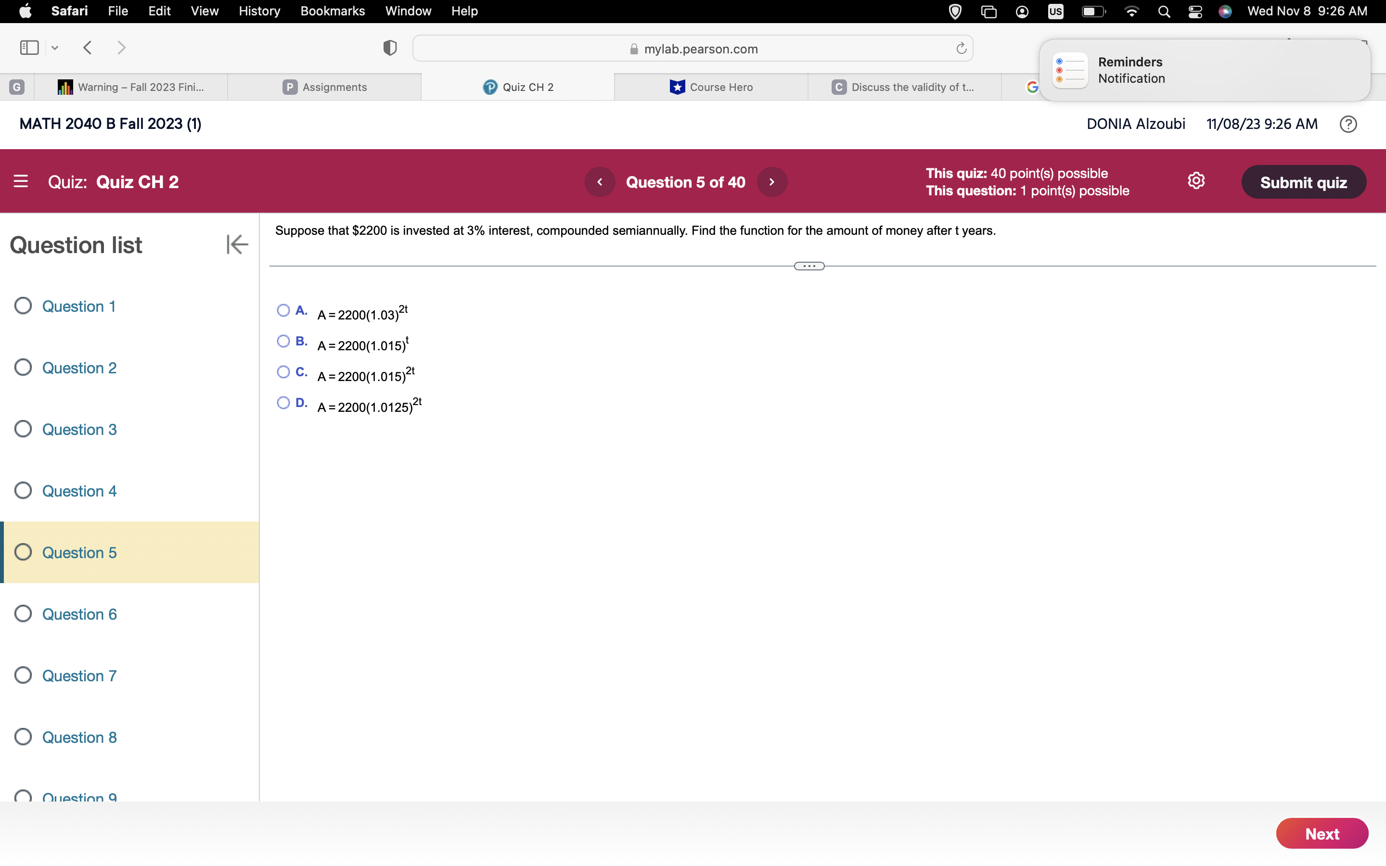Select answer choice C
This screenshot has width=1386, height=866.
283,372
